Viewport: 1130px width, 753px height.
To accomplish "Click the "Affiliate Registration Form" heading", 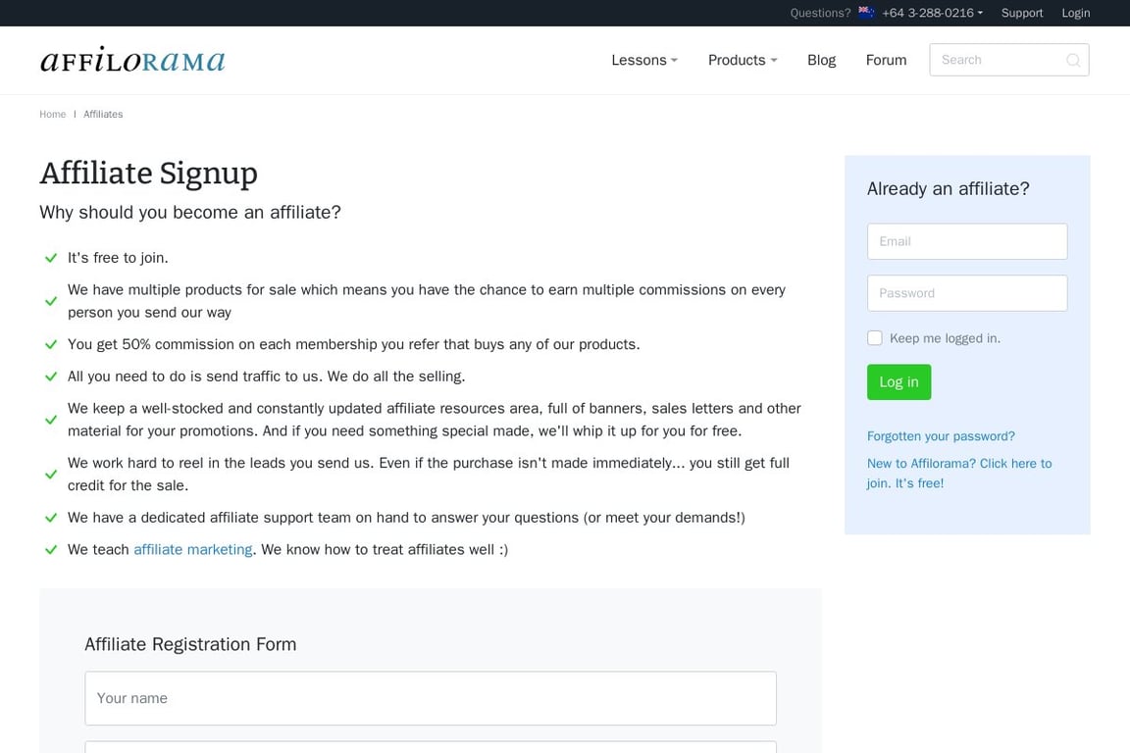I will [x=190, y=644].
